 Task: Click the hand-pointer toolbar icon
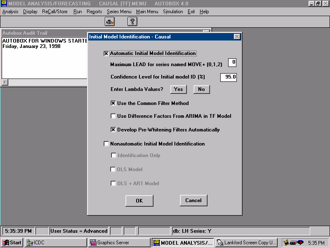pos(110,21)
